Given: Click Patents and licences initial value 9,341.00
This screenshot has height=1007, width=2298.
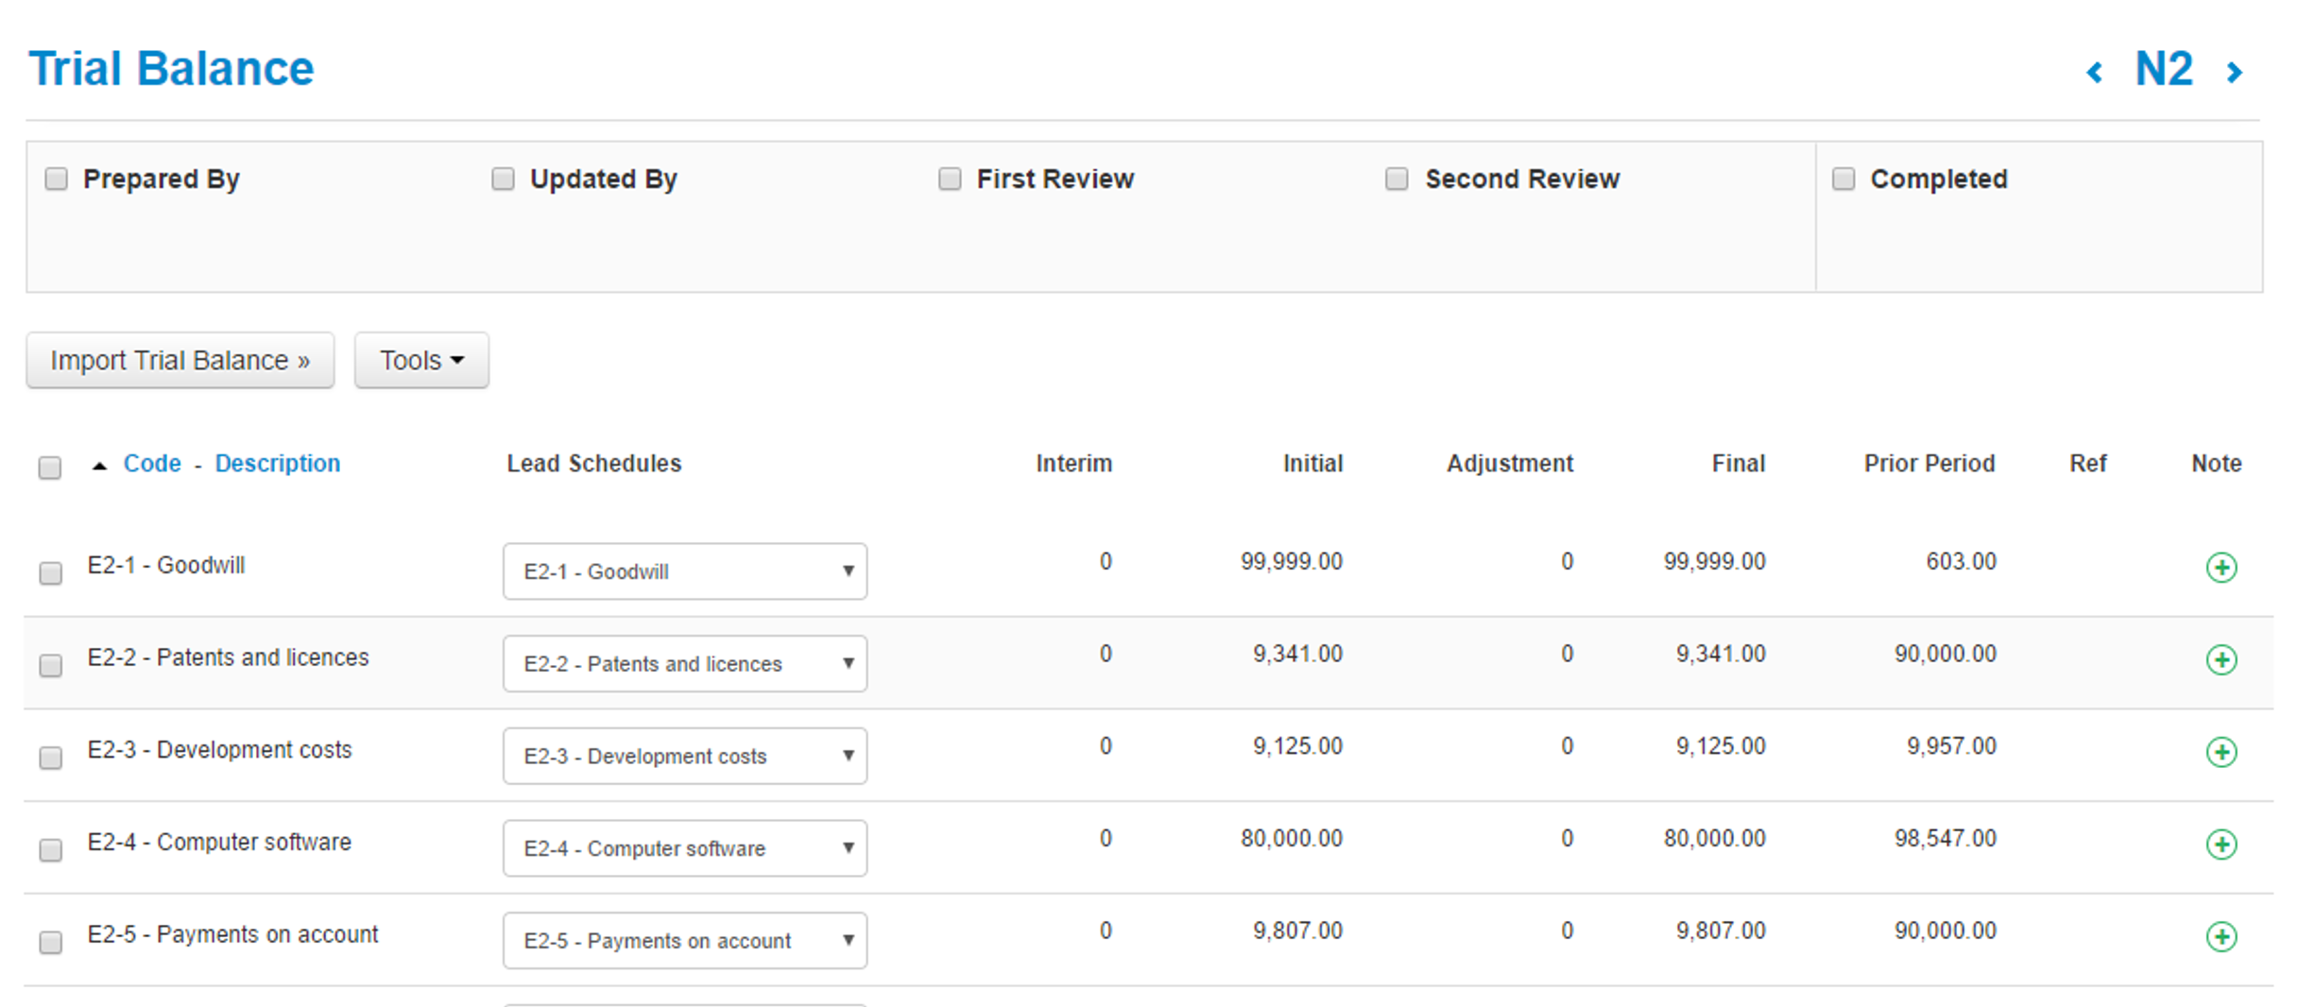Looking at the screenshot, I should click(x=1297, y=655).
